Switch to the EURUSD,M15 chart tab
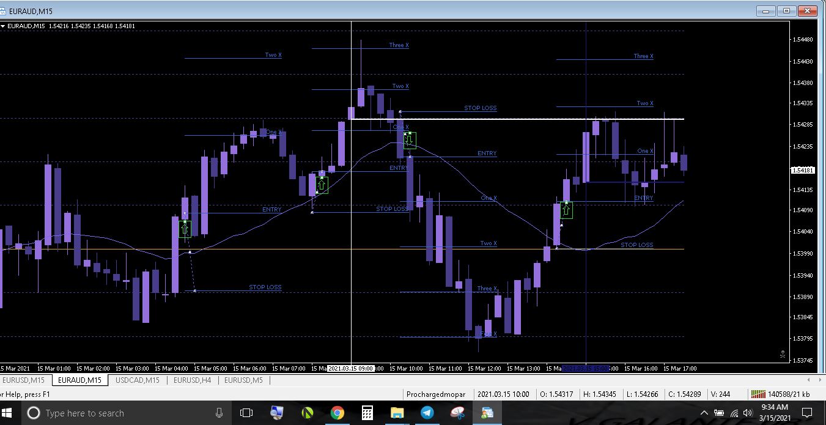This screenshot has width=826, height=425. click(23, 380)
